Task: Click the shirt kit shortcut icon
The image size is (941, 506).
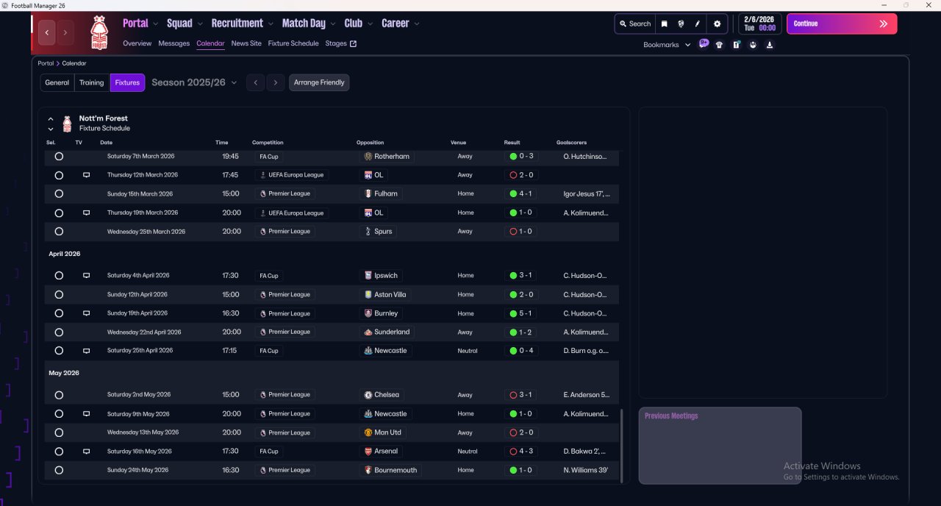Action: tap(719, 45)
